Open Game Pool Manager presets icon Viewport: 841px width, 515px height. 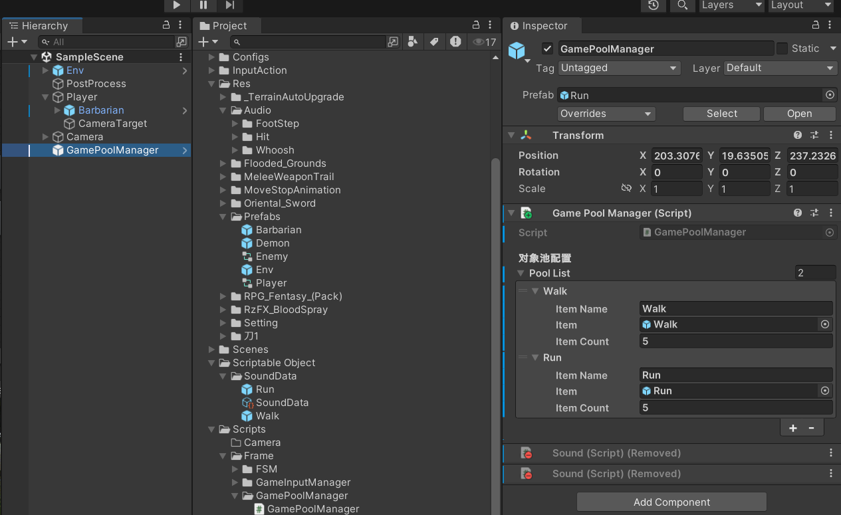tap(814, 213)
